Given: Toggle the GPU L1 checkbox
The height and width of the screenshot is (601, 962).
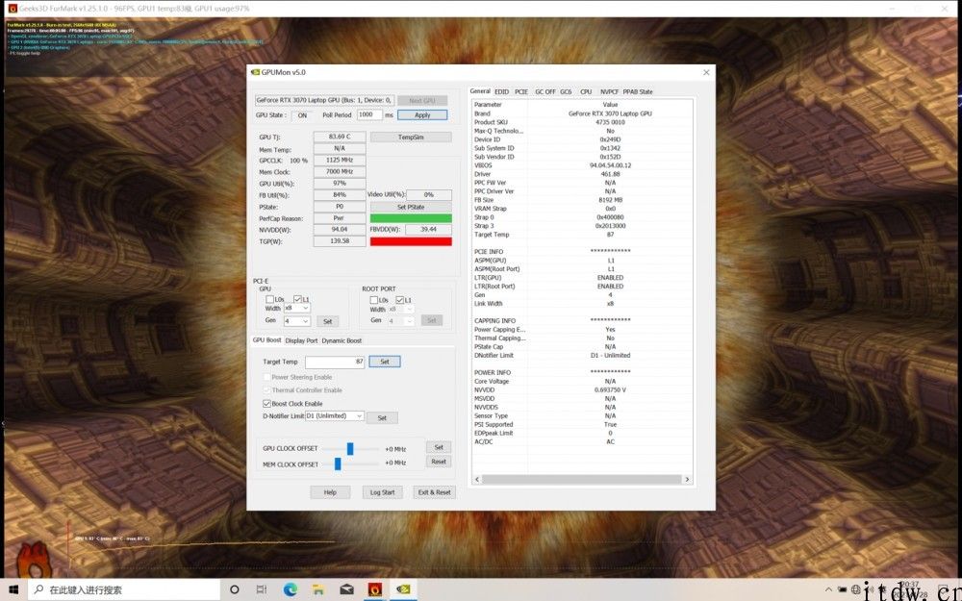Looking at the screenshot, I should (297, 299).
